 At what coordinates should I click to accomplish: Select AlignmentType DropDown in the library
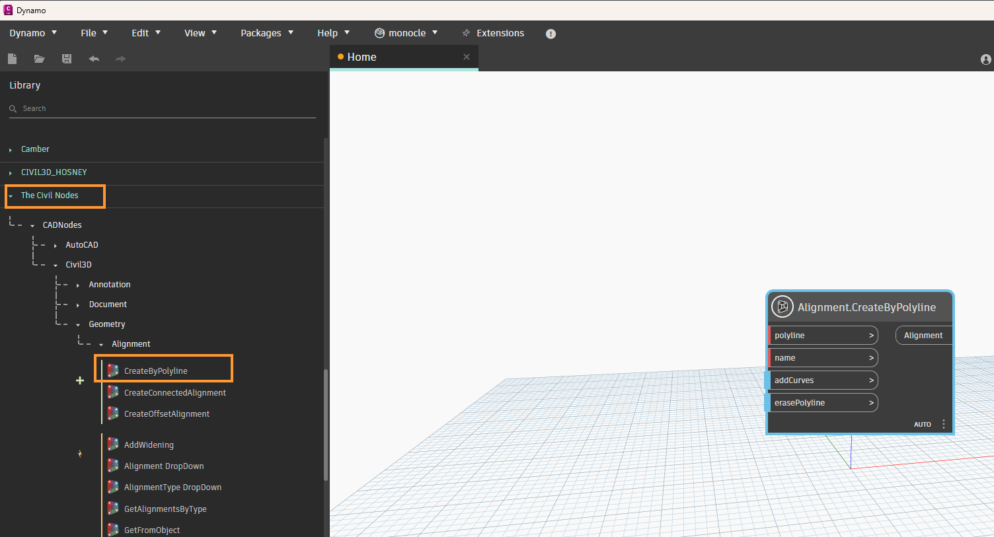tap(172, 487)
